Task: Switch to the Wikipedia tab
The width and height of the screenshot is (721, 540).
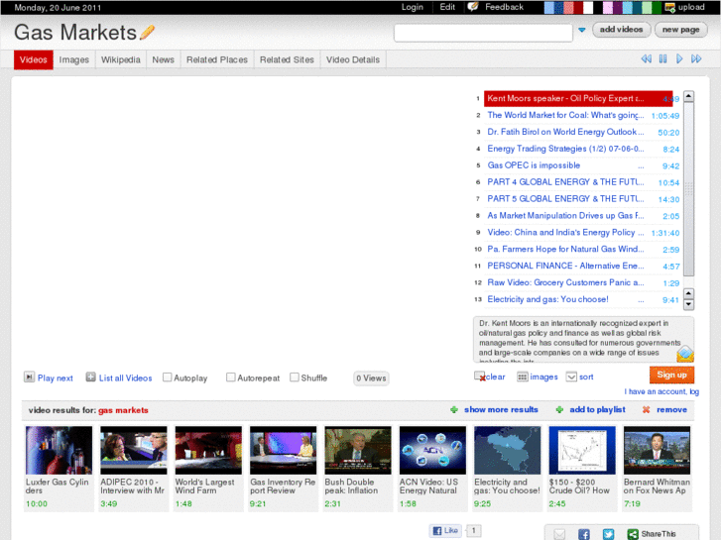Action: click(120, 59)
